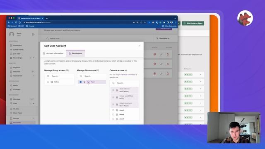Uncheck the Store Planet site checkbox
Image resolution: width=265 pixels, height=149 pixels.
coord(81,82)
